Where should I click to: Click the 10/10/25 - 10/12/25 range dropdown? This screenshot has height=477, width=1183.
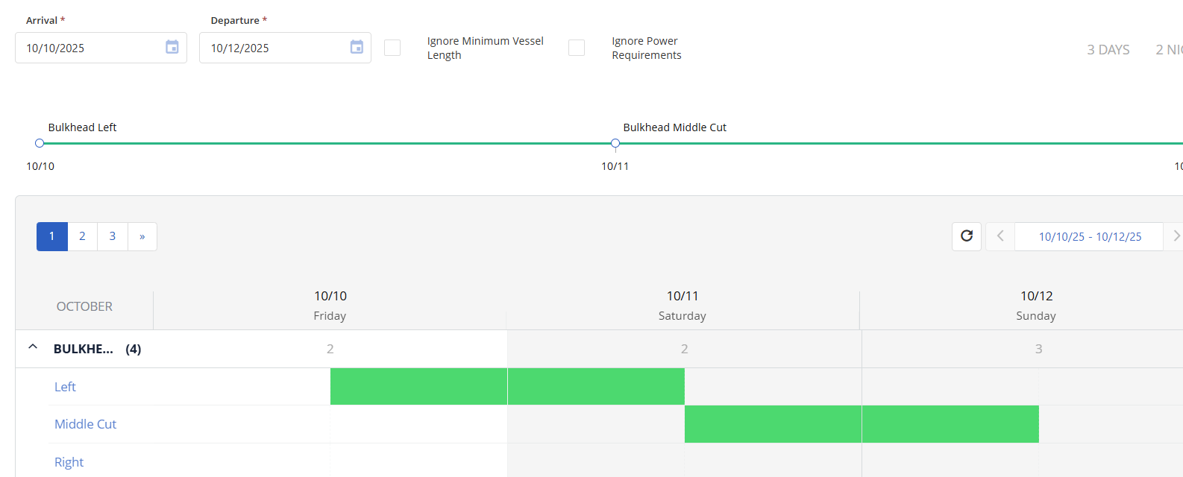coord(1089,236)
